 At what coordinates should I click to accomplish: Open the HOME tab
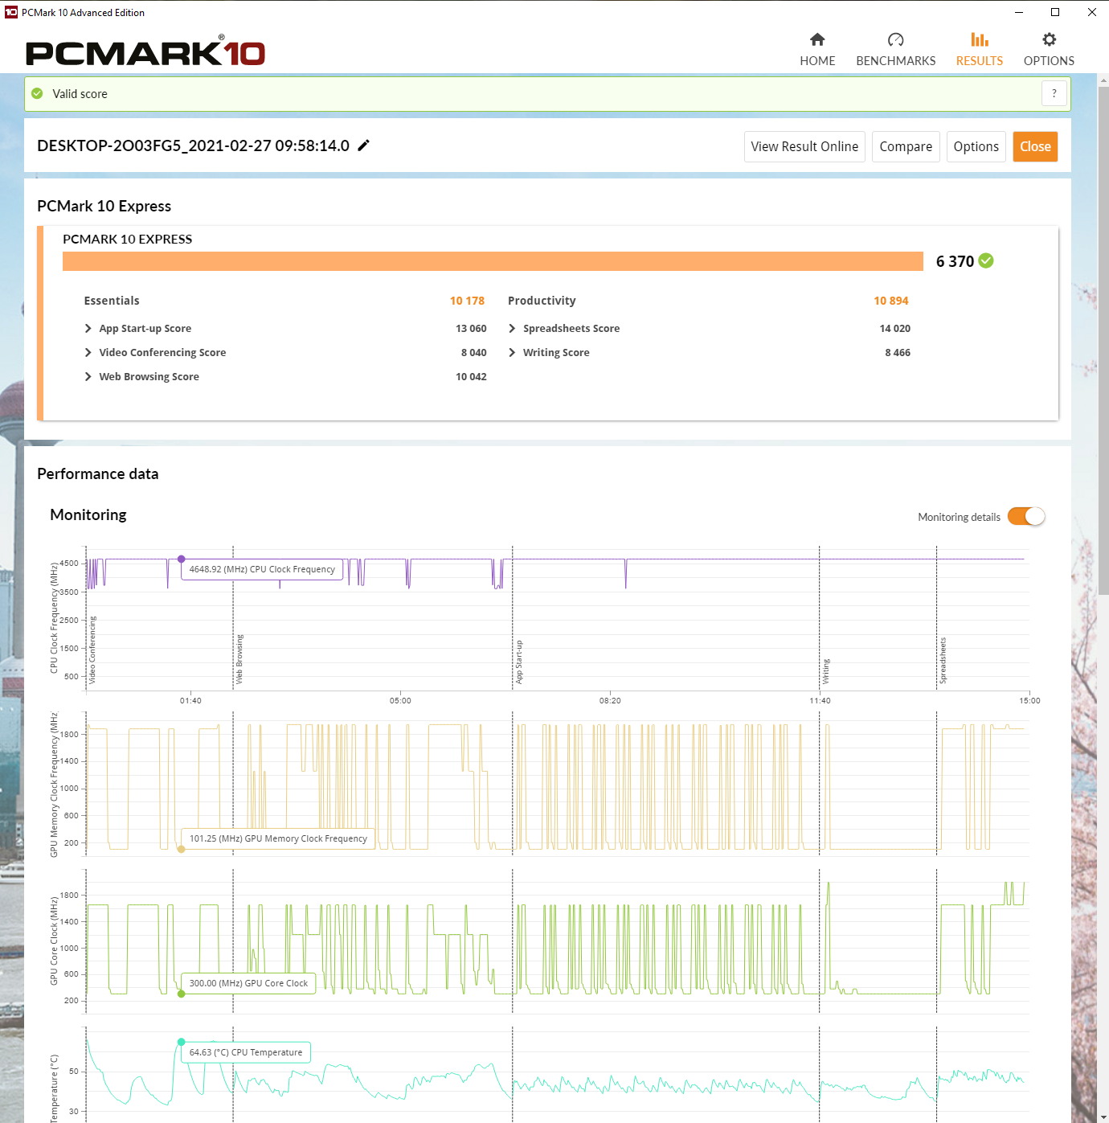point(817,50)
